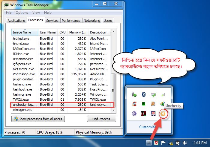
Task: Select the IDMan.exe process row
Action: pyautogui.click(x=61, y=54)
